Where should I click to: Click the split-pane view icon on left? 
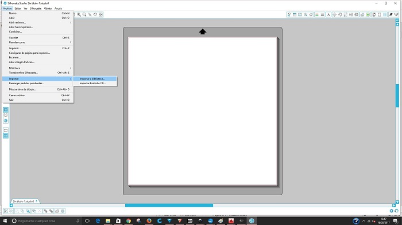6,136
